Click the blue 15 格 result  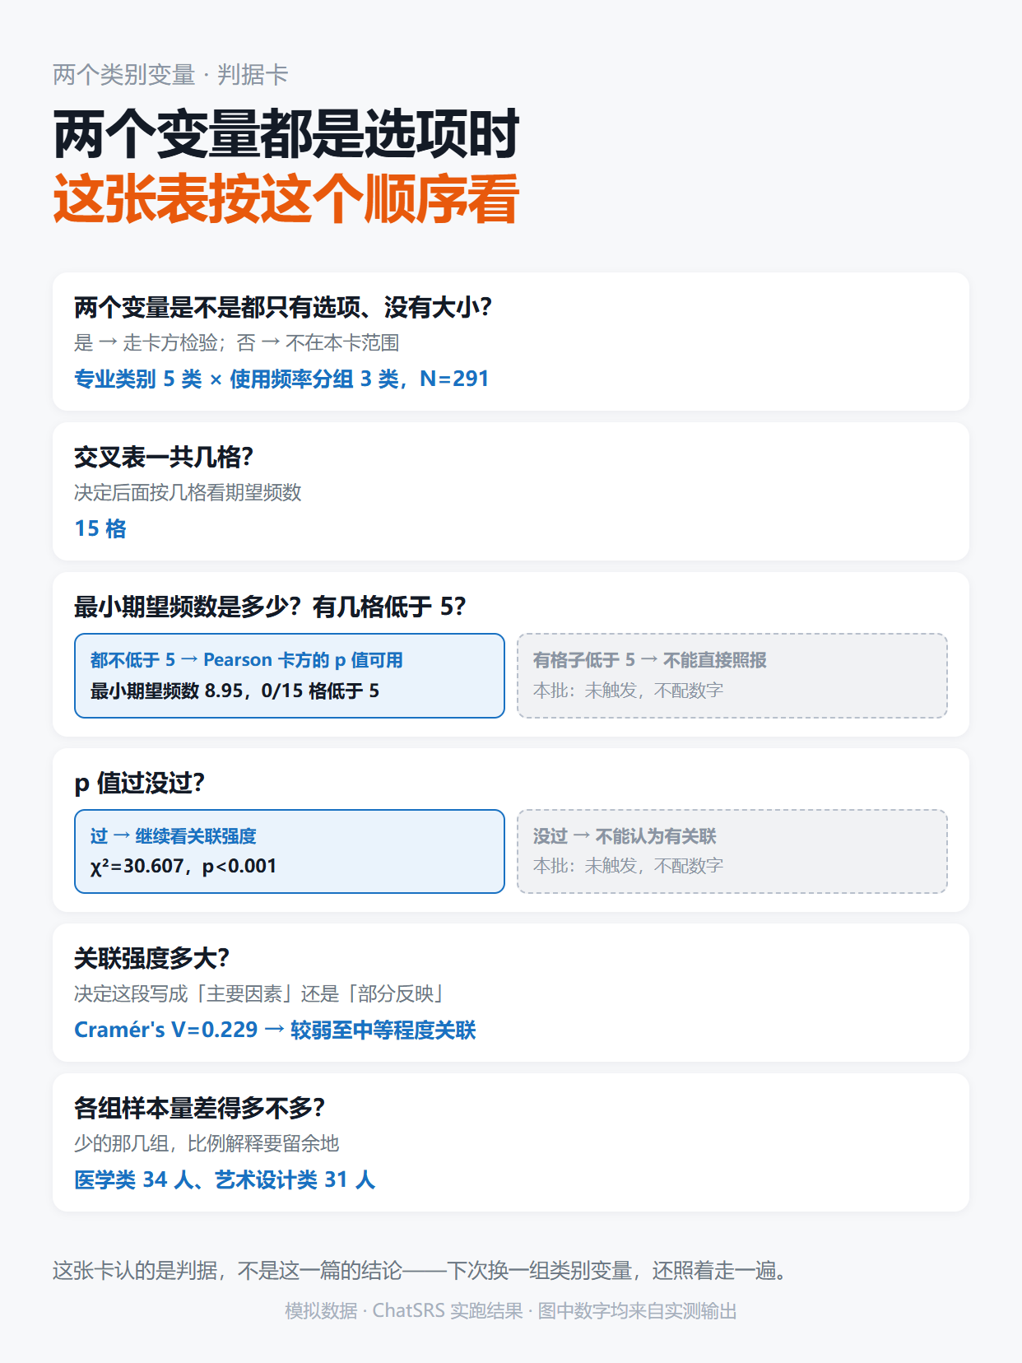tap(100, 528)
